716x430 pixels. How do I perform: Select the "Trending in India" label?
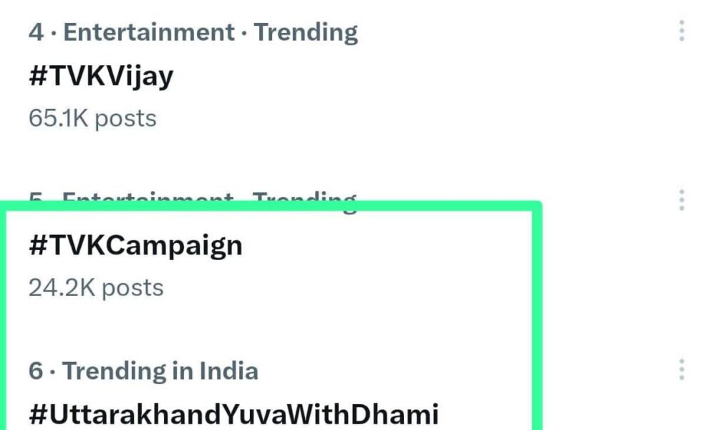pos(160,371)
